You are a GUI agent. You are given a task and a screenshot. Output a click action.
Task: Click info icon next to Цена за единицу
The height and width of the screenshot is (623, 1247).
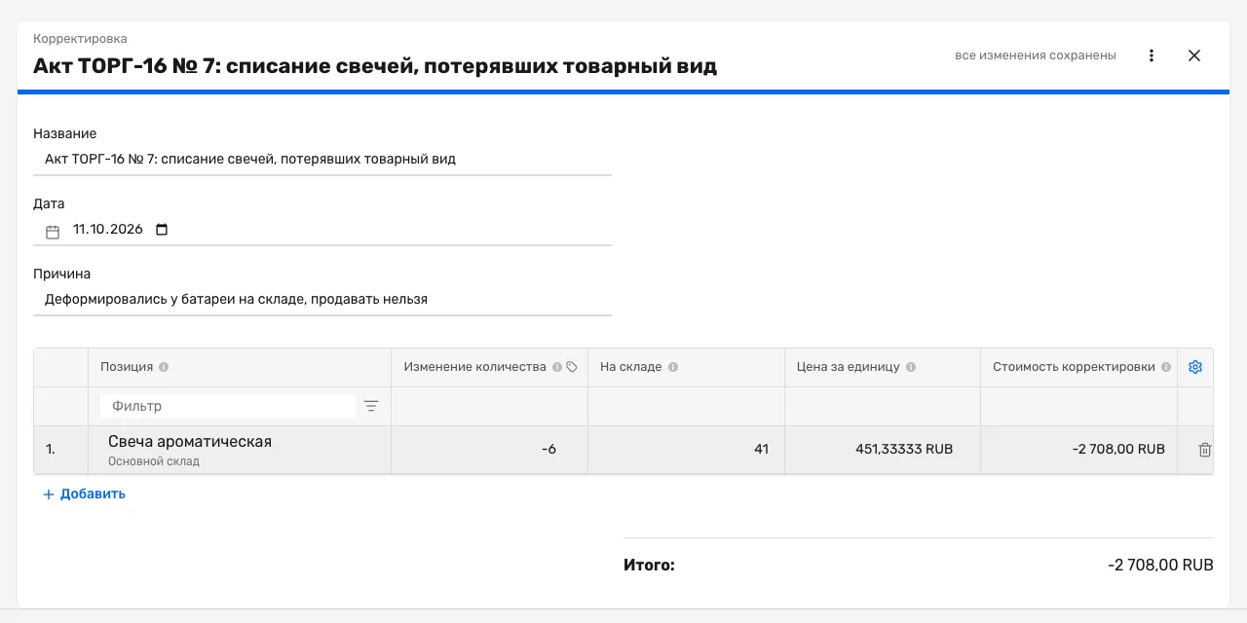tap(911, 367)
